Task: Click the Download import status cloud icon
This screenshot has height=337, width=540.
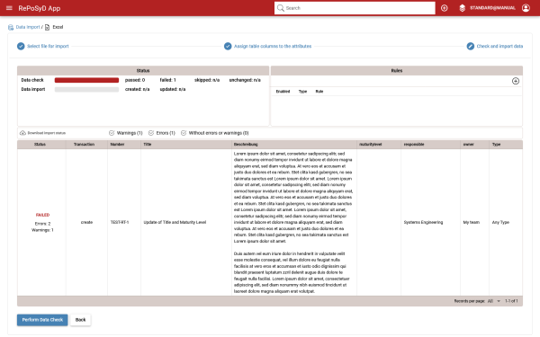Action: point(22,133)
